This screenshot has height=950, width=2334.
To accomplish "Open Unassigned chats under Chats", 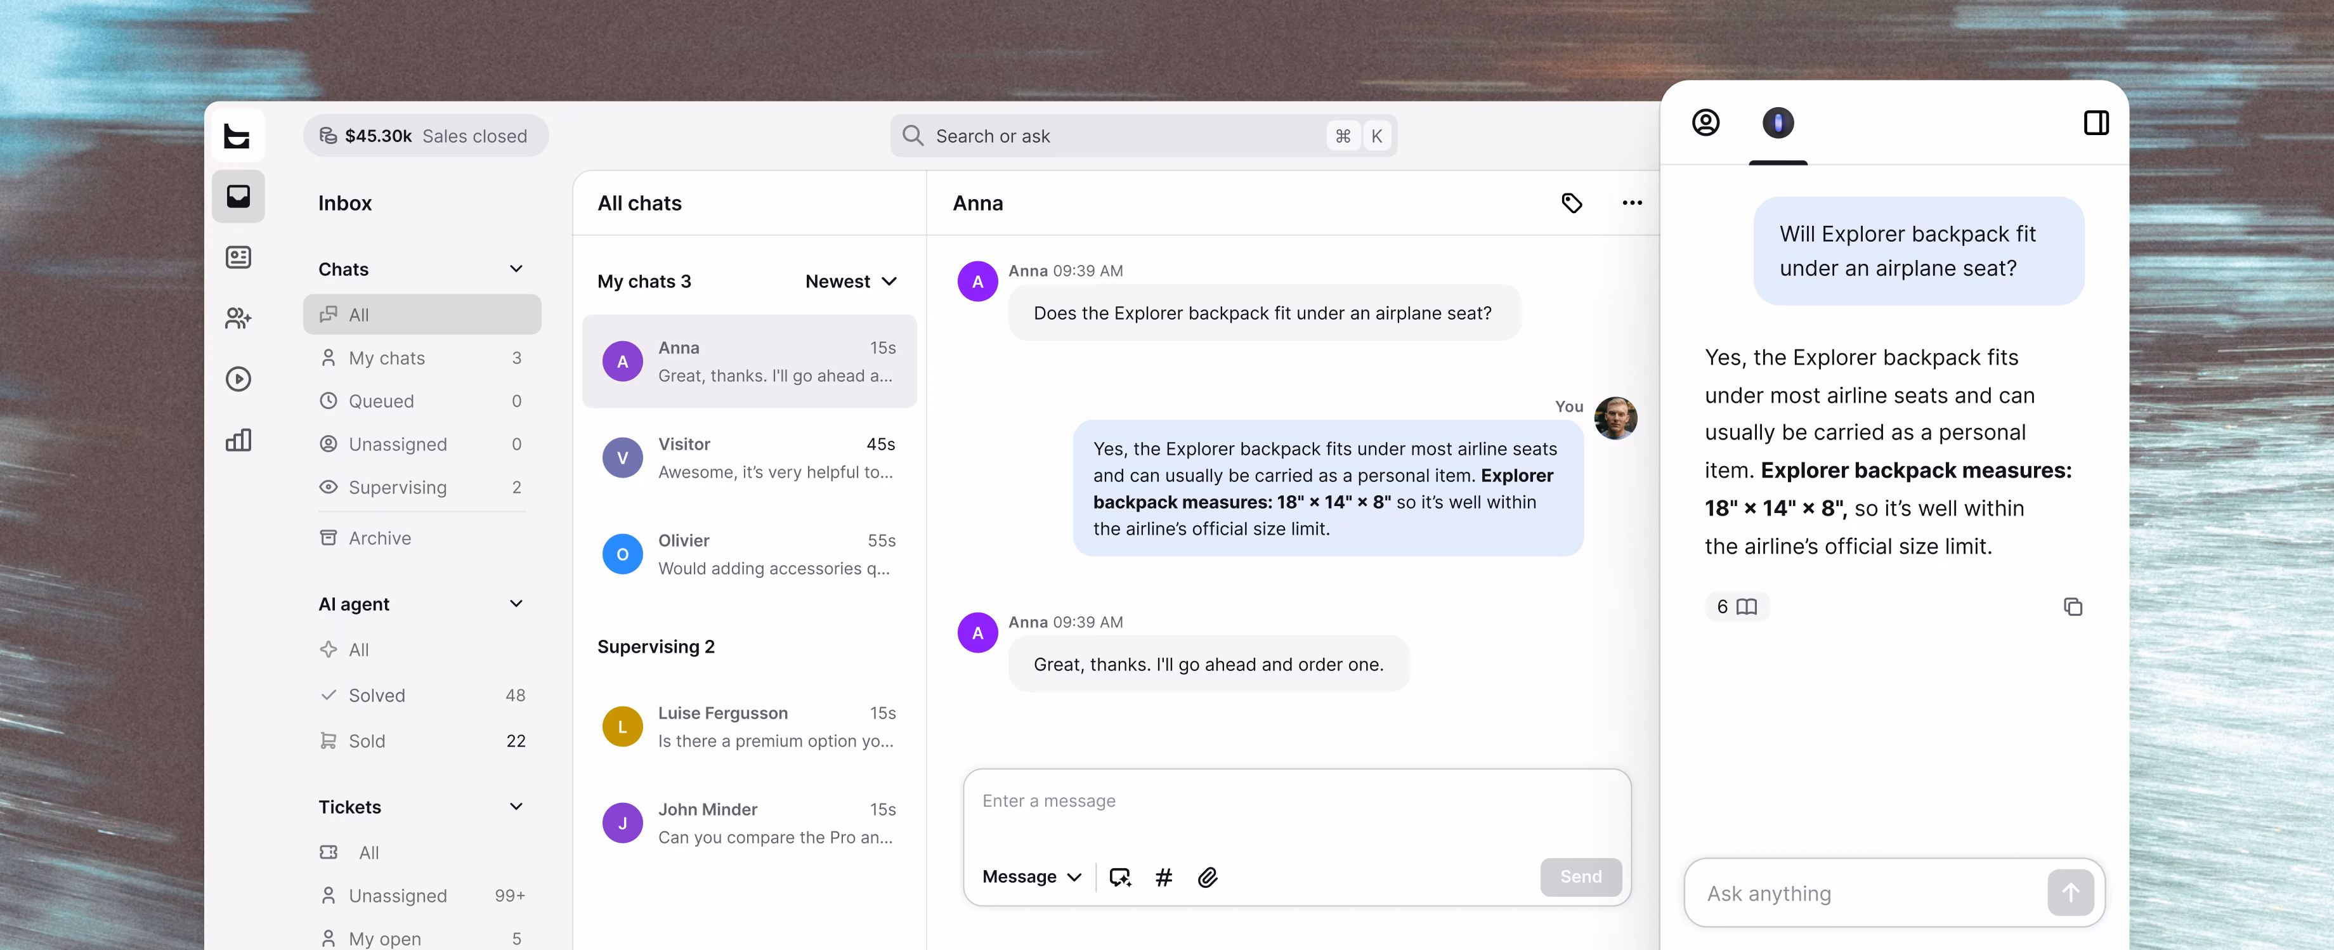I will (422, 444).
